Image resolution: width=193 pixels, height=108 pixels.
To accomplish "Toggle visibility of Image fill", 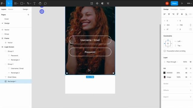I will 186,77.
